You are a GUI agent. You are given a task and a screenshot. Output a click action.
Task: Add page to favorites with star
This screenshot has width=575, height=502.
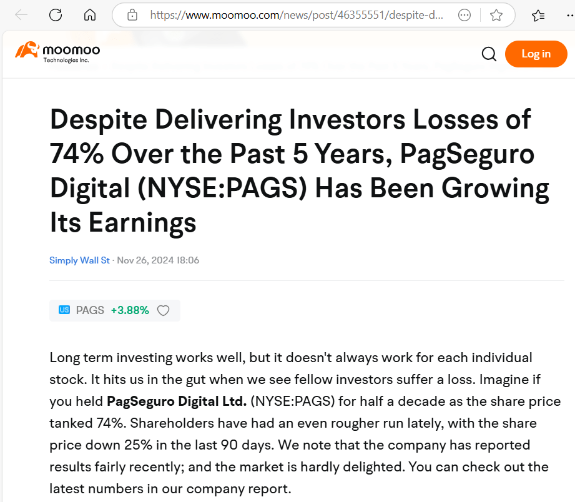496,16
